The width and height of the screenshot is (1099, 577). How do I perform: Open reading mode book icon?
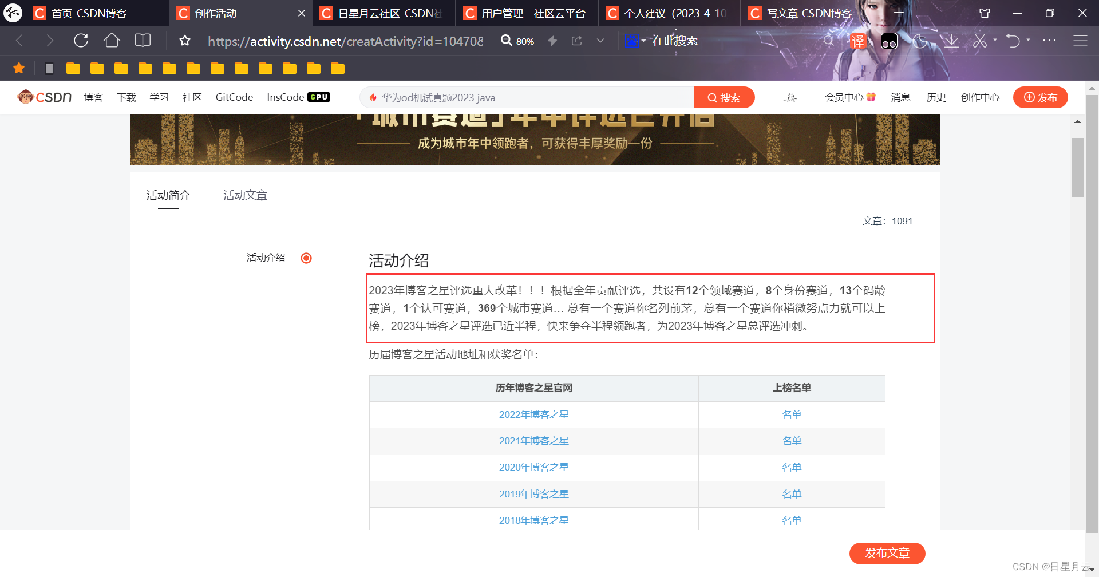pos(143,41)
